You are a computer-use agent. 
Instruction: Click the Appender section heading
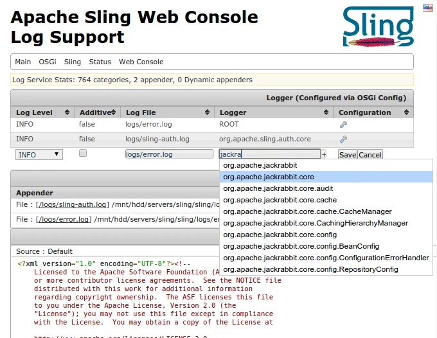click(35, 193)
